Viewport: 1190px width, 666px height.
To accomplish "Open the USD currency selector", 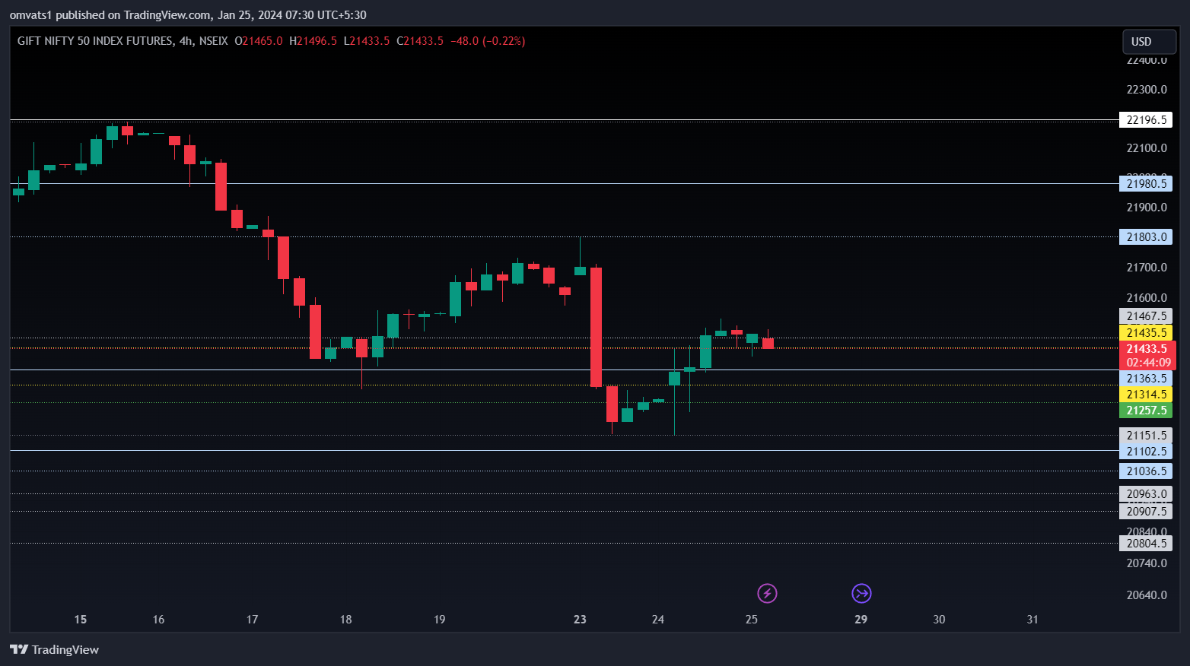I will click(x=1150, y=42).
